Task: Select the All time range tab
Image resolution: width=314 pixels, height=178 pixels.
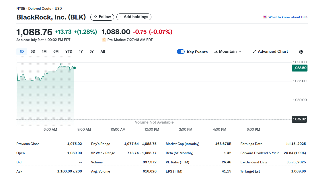Action: [103, 52]
